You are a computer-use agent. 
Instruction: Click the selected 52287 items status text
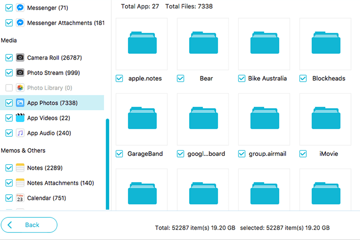click(x=285, y=228)
